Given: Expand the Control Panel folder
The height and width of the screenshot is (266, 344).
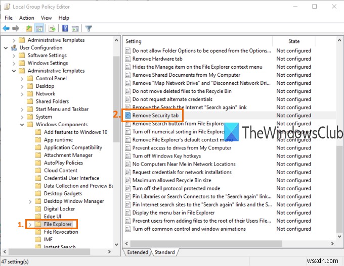Looking at the screenshot, I should 22,79.
